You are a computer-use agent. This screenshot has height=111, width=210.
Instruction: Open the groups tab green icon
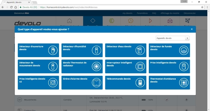coord(112,21)
